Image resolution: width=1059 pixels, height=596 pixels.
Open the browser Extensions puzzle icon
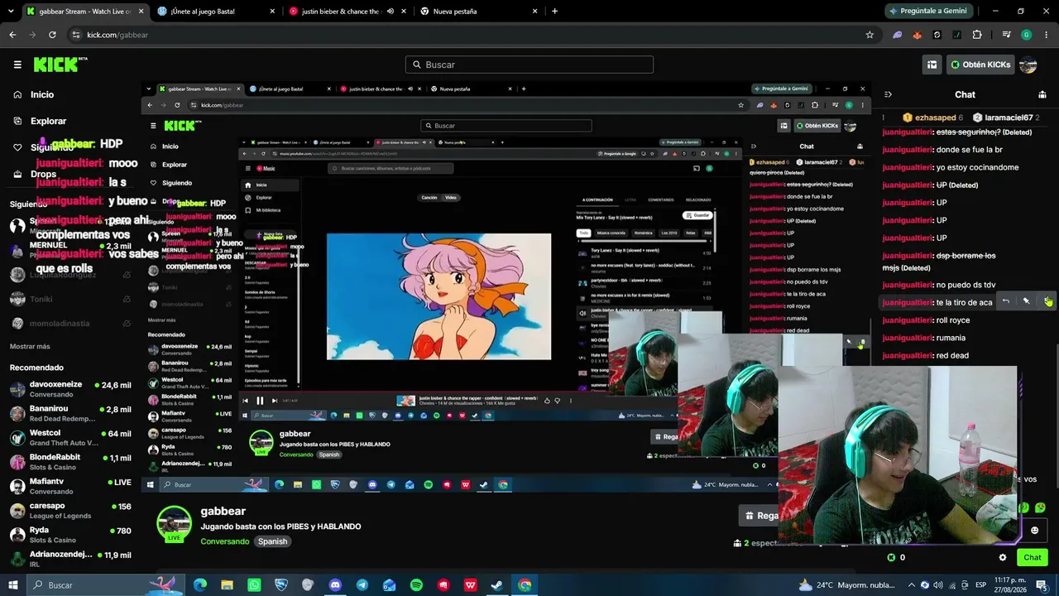click(x=977, y=35)
